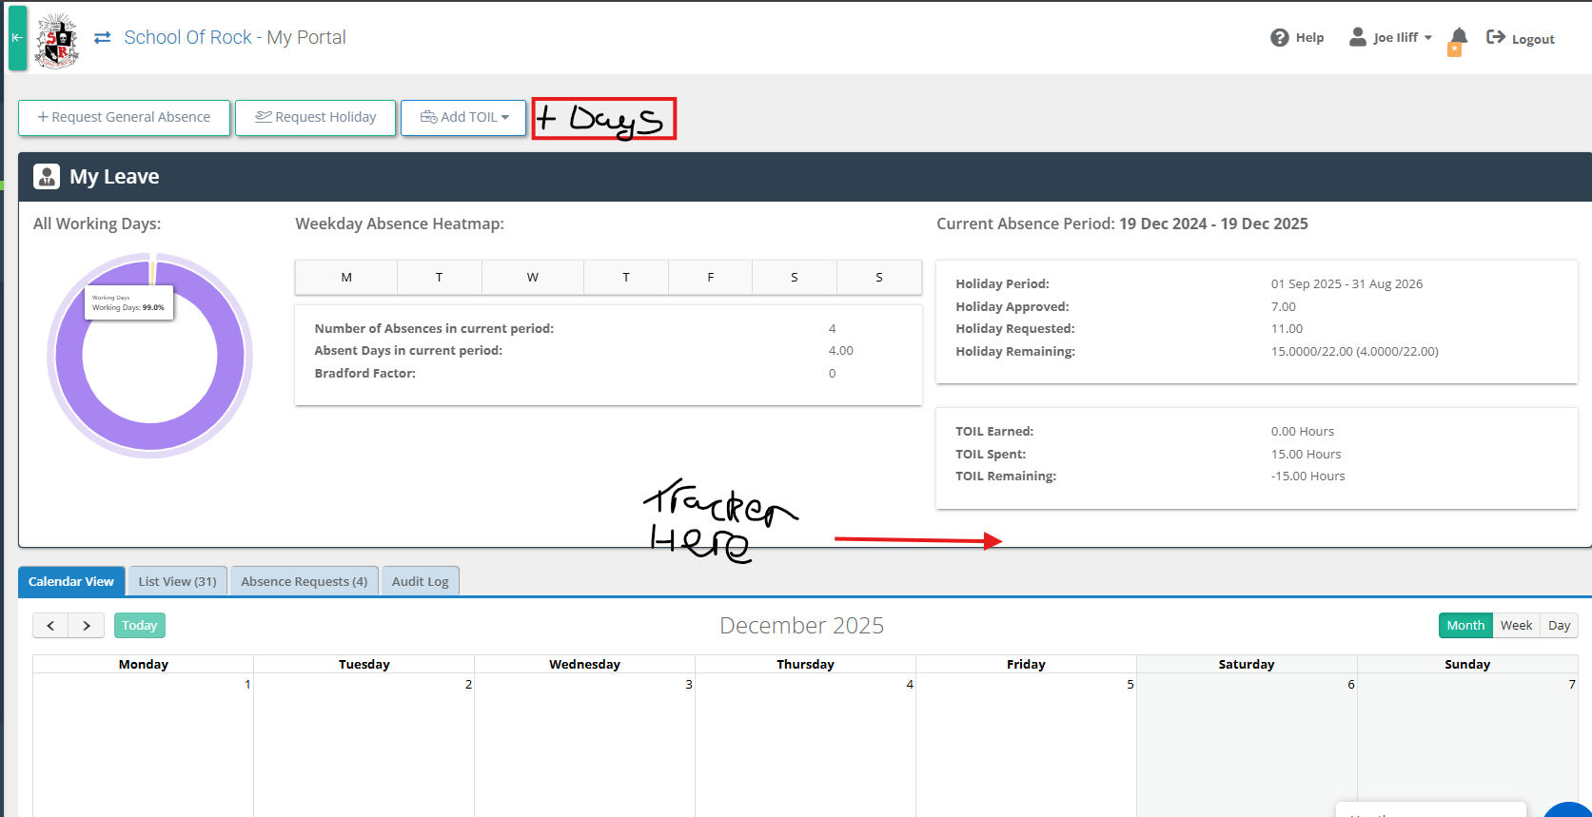This screenshot has height=817, width=1592.
Task: Click the portal switch arrows icon
Action: pos(103,38)
